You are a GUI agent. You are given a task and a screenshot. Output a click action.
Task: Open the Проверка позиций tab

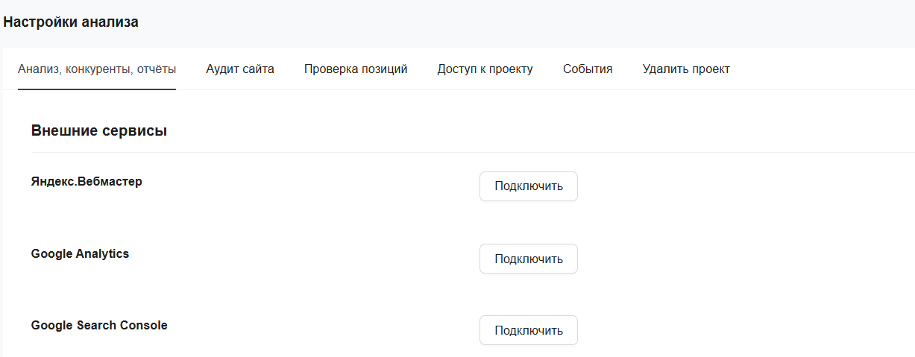pyautogui.click(x=356, y=69)
